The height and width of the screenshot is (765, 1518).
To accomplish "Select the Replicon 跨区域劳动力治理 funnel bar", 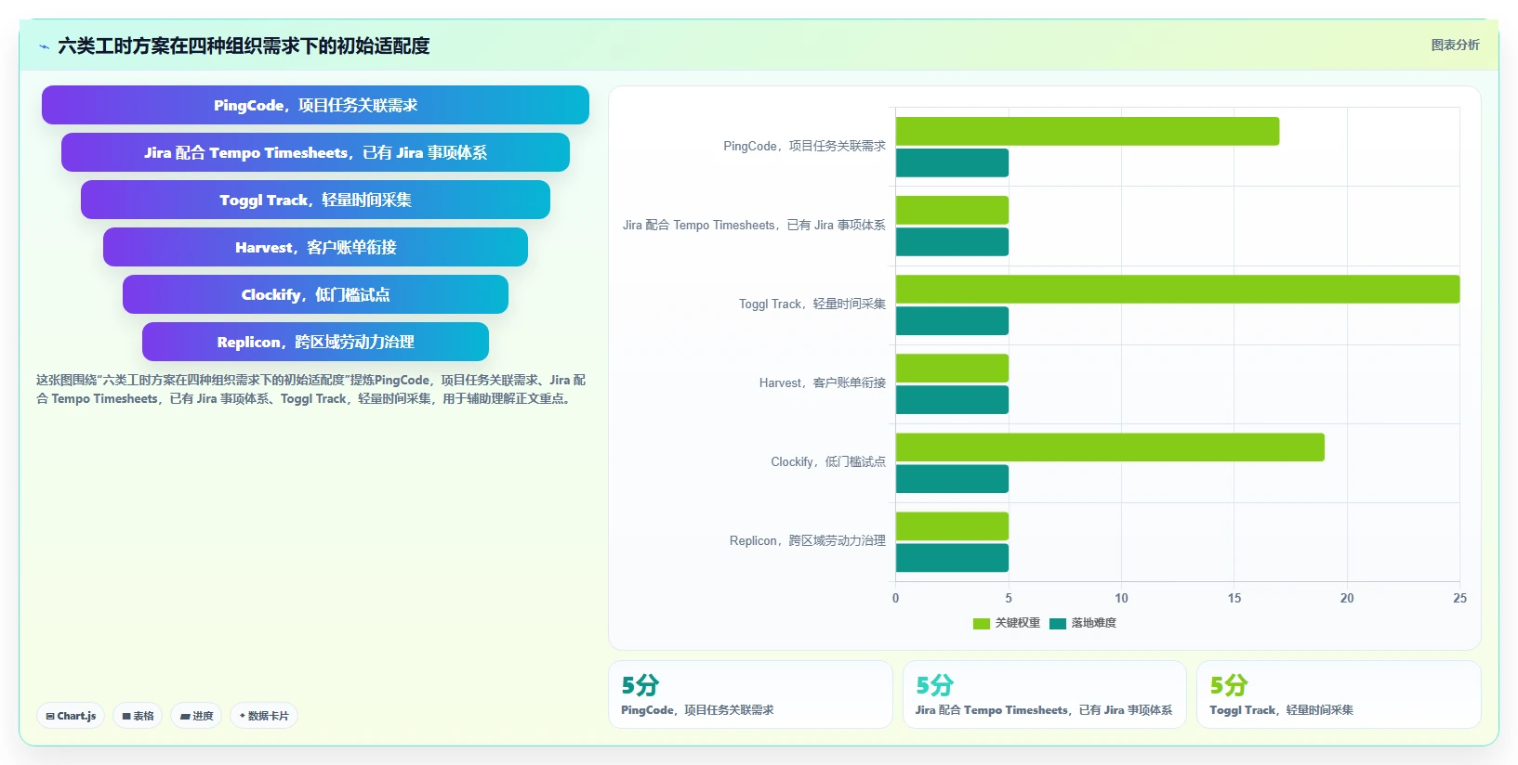I will click(x=315, y=342).
